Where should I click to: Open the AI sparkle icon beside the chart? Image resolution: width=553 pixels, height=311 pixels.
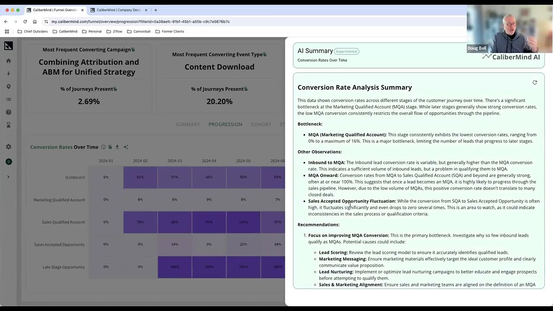(126, 147)
